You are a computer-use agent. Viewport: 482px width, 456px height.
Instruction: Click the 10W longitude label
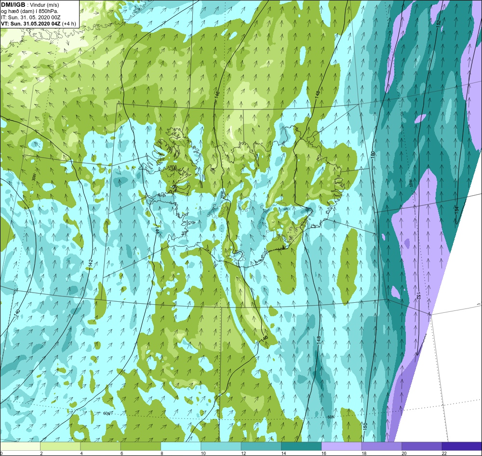click(x=410, y=184)
